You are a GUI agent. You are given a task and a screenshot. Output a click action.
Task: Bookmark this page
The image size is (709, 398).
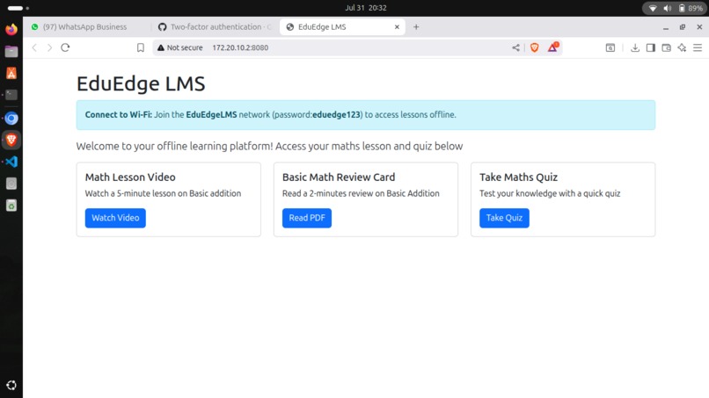tap(141, 47)
